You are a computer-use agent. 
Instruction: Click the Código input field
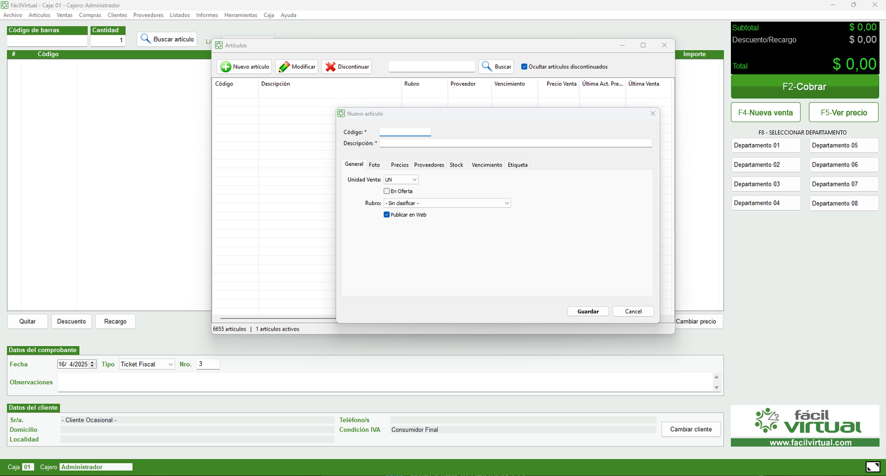[405, 132]
